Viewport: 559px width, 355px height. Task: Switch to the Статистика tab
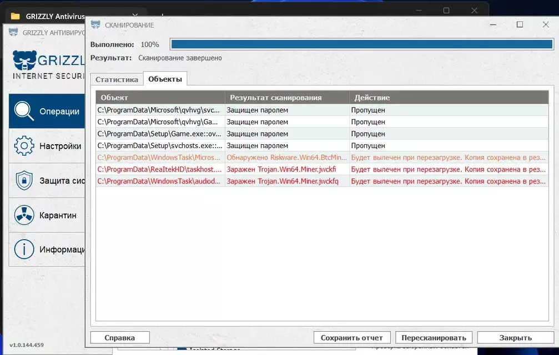coord(117,79)
